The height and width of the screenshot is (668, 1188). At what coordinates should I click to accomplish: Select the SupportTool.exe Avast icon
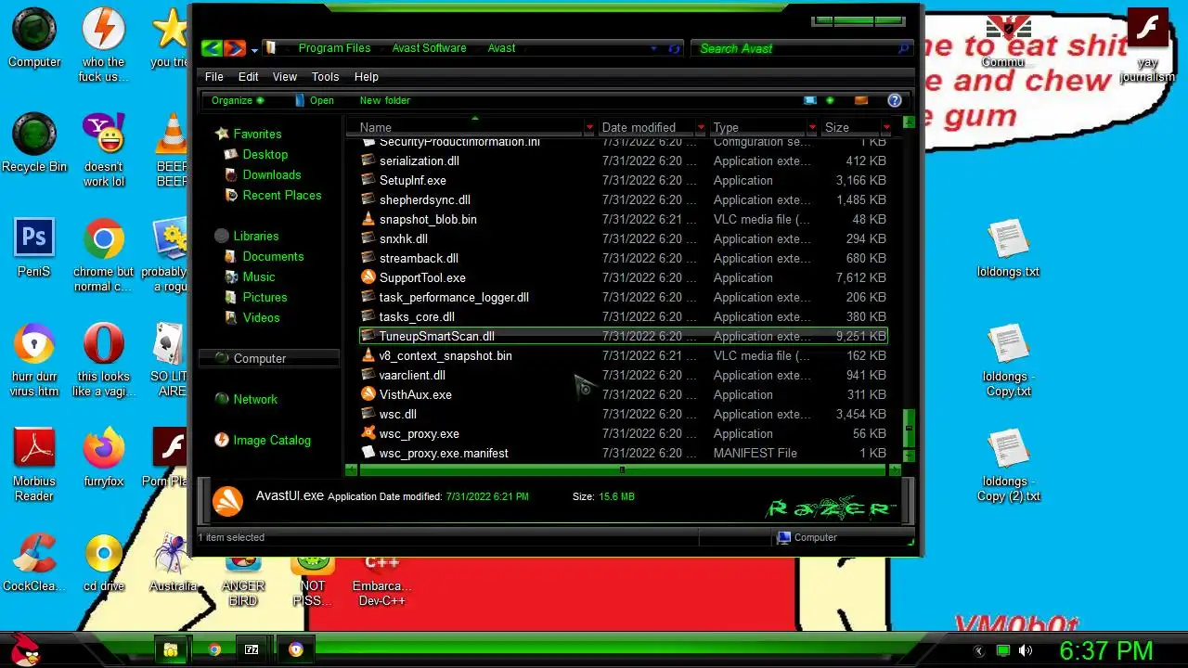coord(368,277)
